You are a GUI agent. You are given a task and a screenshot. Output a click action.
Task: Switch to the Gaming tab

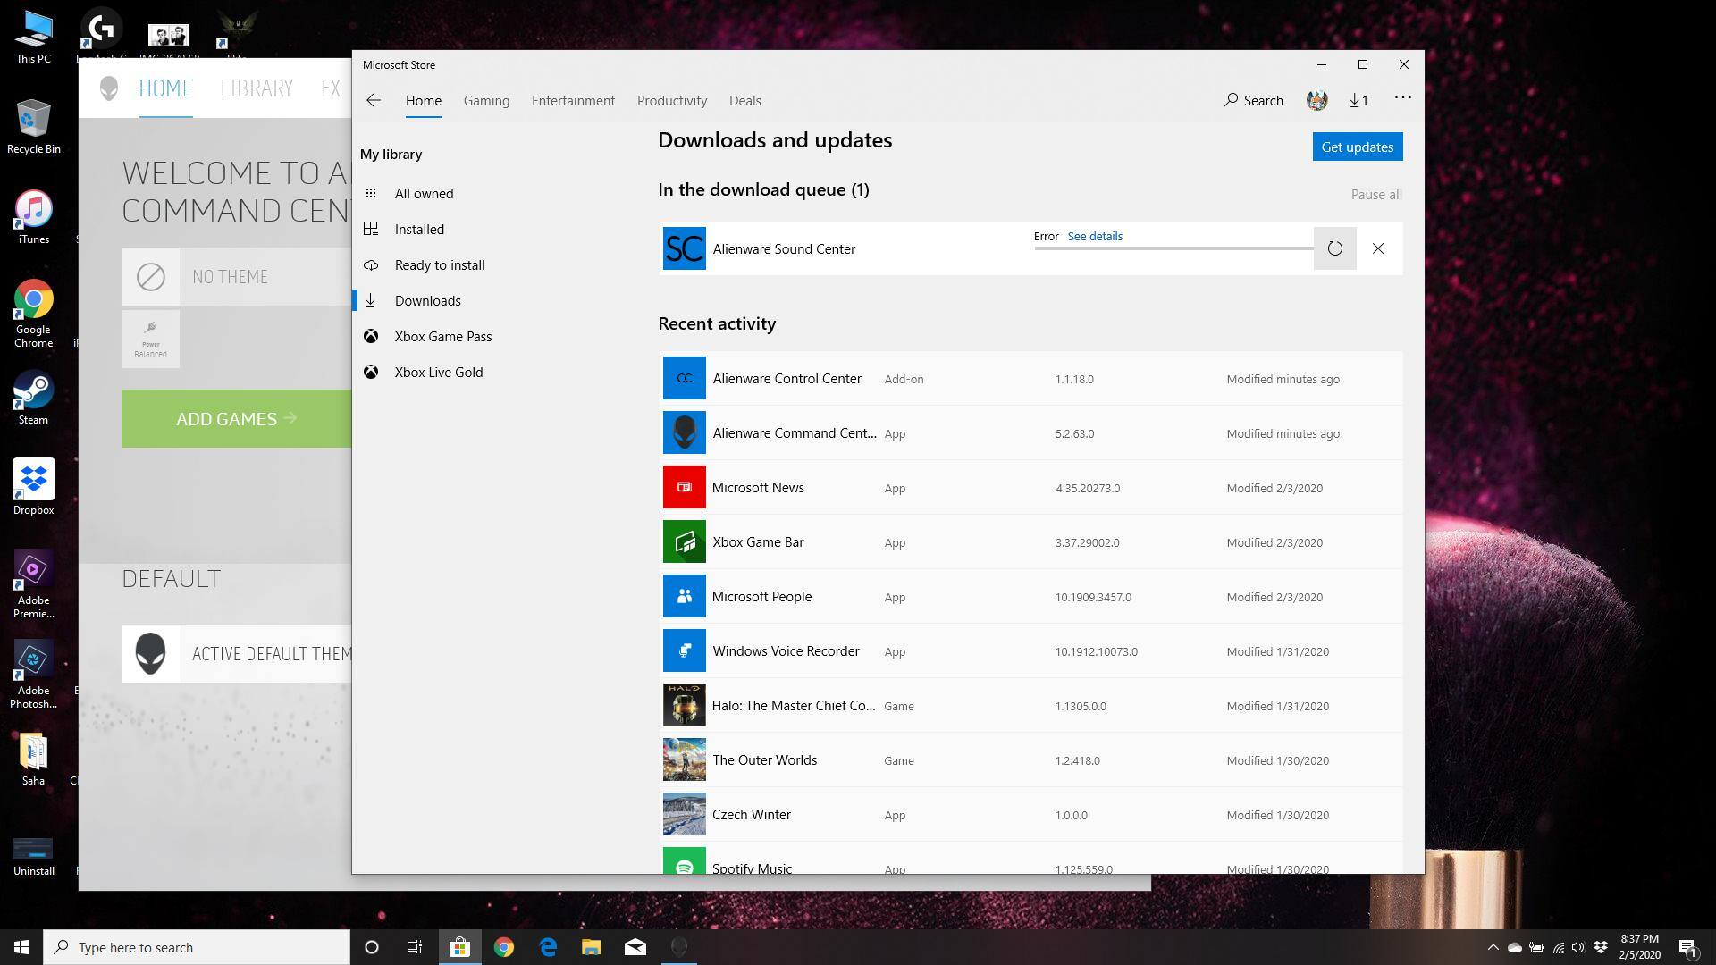pos(486,101)
